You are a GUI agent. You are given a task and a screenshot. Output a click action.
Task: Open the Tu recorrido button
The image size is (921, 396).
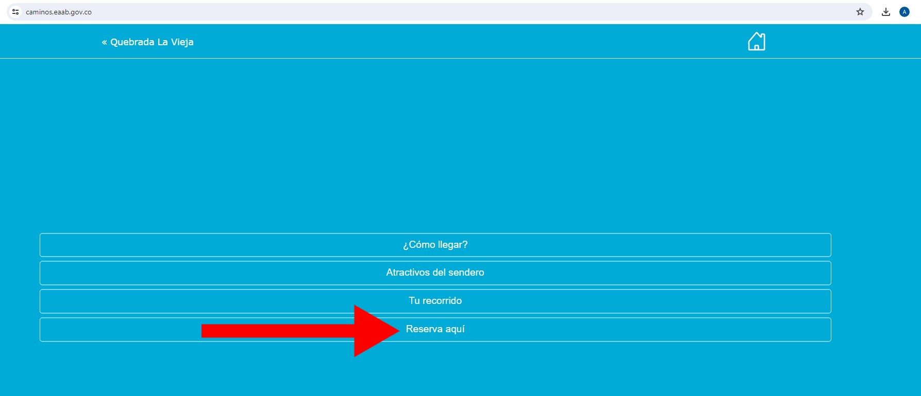[x=436, y=301]
